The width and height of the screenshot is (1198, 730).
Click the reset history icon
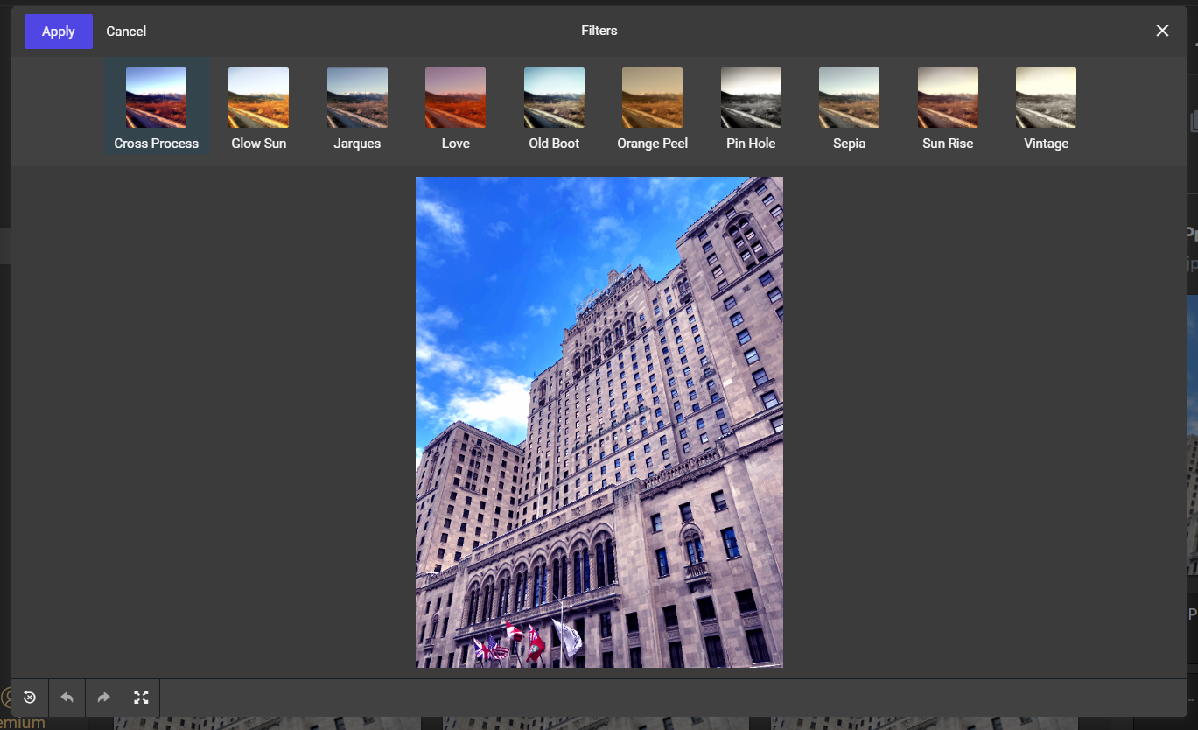click(30, 698)
